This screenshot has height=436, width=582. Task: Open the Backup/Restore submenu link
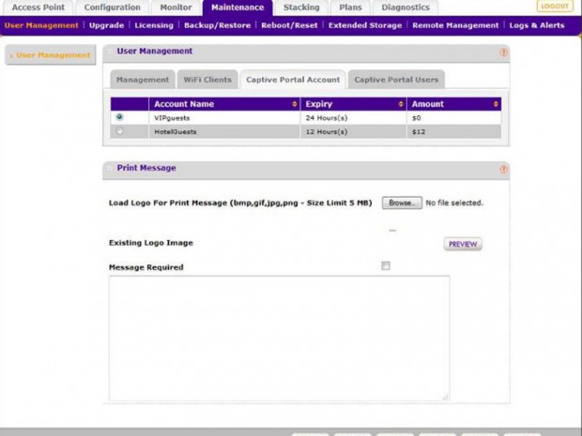tap(217, 25)
